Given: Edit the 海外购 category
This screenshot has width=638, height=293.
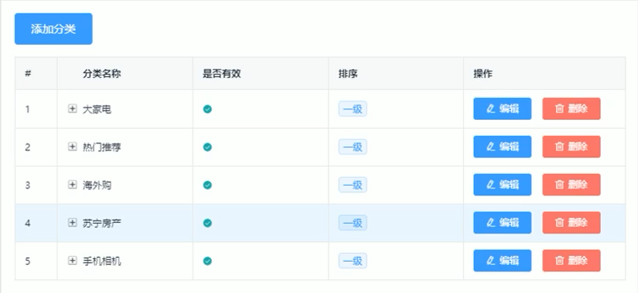Looking at the screenshot, I should point(502,185).
